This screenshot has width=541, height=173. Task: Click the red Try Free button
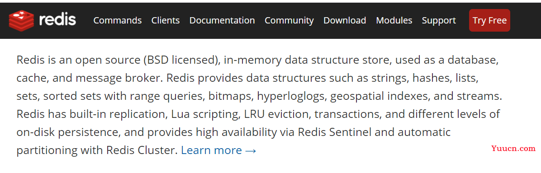point(489,20)
